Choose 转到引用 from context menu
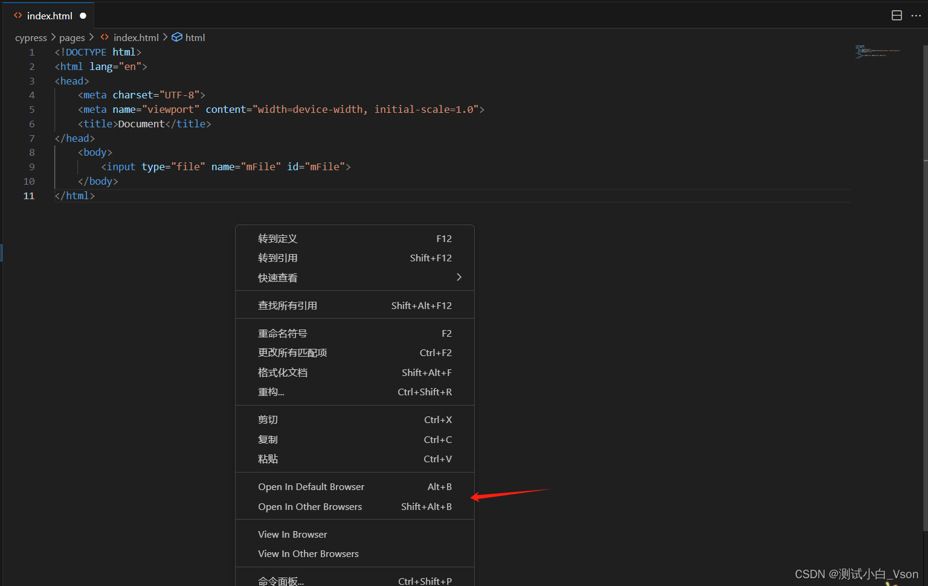Image resolution: width=928 pixels, height=586 pixels. pos(355,258)
